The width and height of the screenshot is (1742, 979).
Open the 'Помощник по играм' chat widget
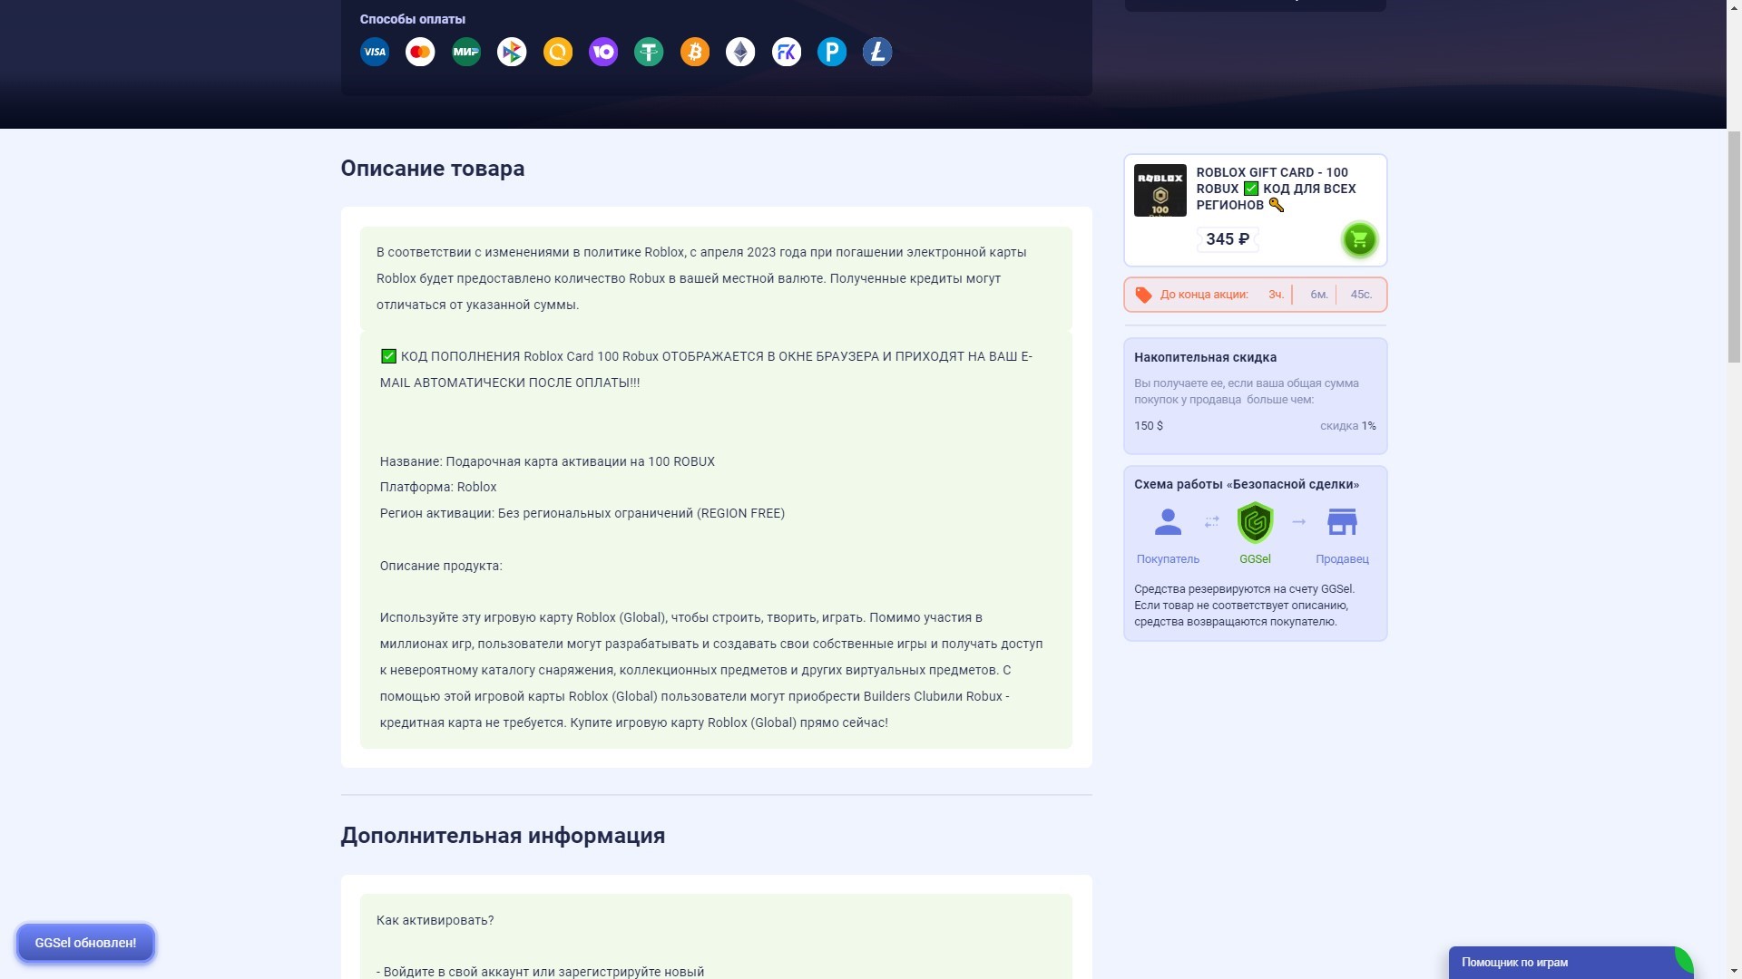click(x=1561, y=963)
